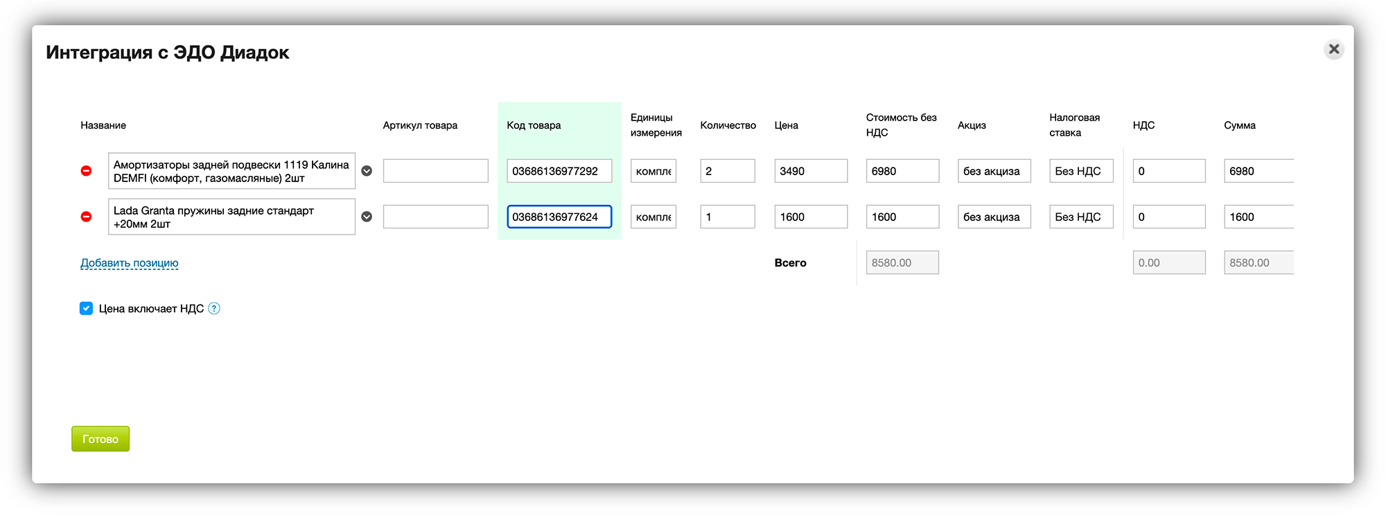
Task: Delete the Lada Granta пружины row
Action: [86, 217]
